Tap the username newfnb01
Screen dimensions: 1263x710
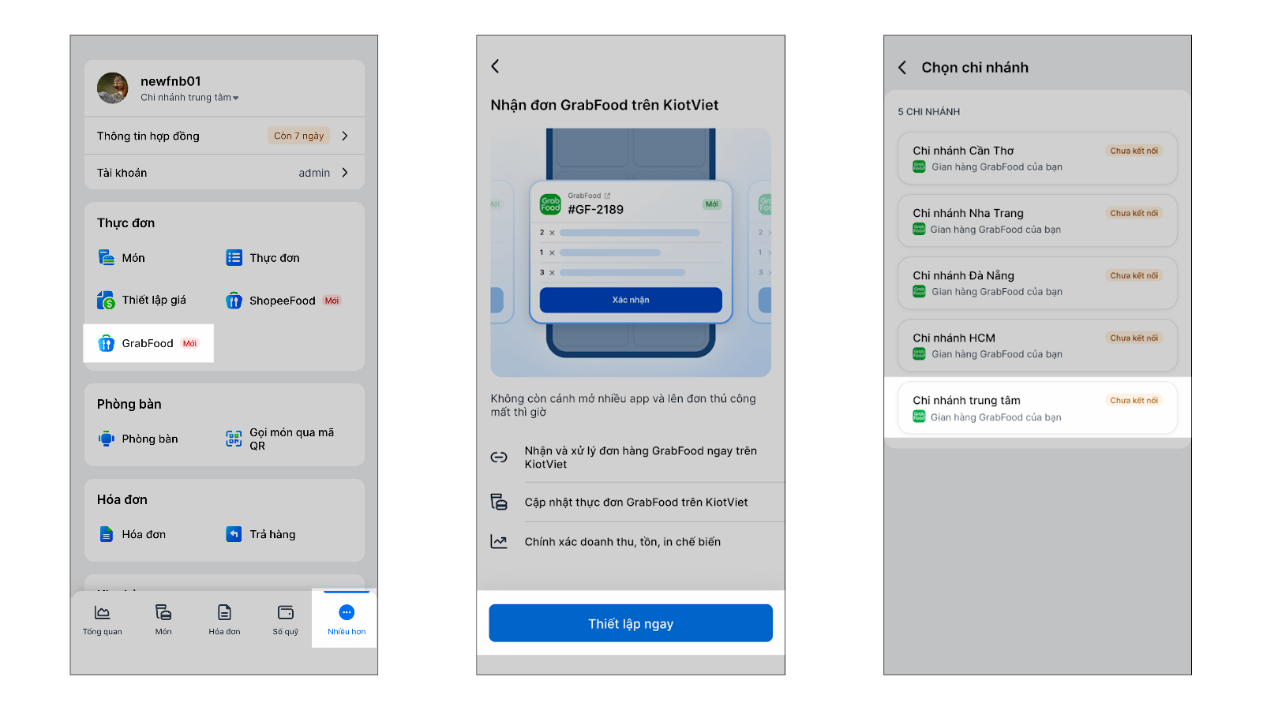click(171, 81)
